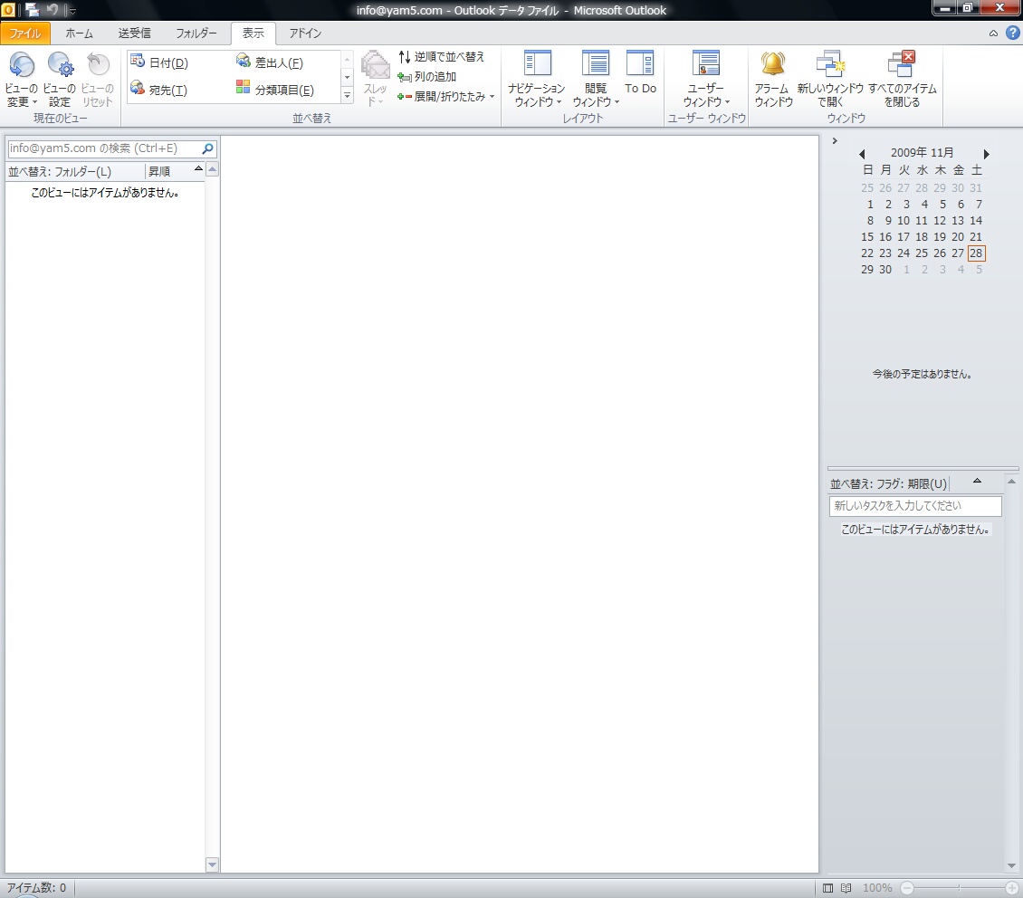Go to previous month in calendar
The height and width of the screenshot is (898, 1023).
tap(862, 154)
